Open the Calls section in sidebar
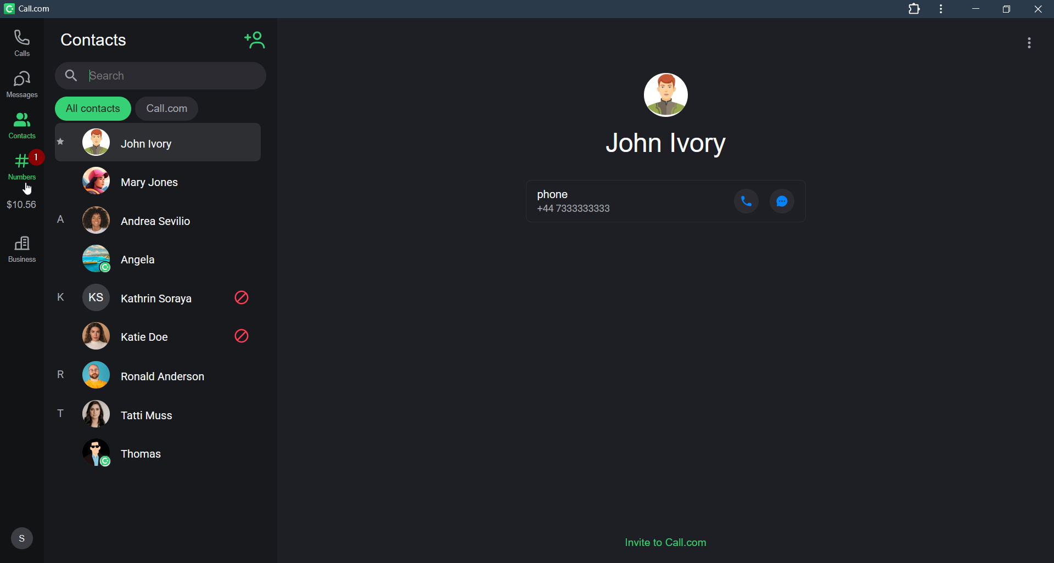1054x563 pixels. point(22,43)
